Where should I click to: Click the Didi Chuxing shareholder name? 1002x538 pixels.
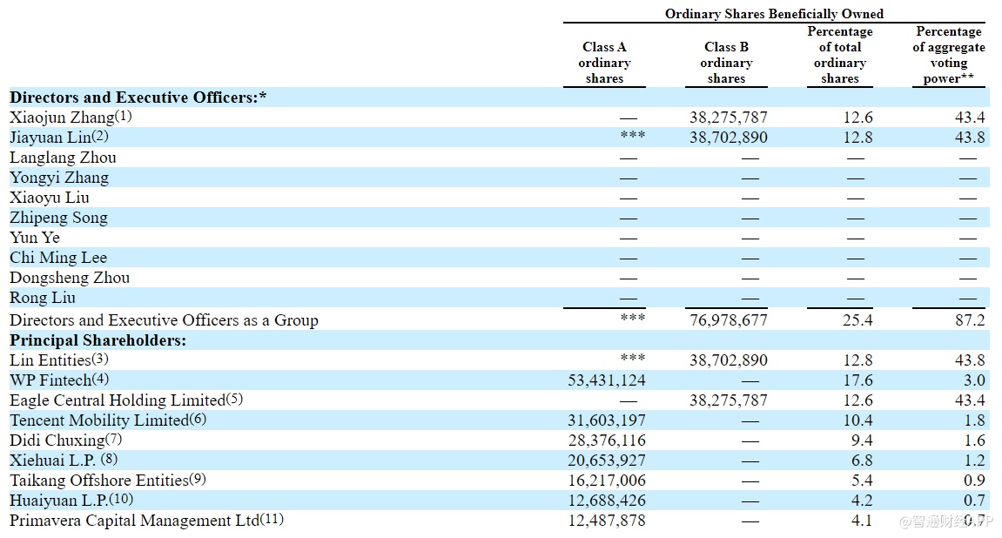(57, 440)
